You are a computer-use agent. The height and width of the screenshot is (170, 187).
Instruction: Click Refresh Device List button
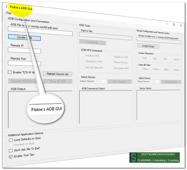pos(58,74)
